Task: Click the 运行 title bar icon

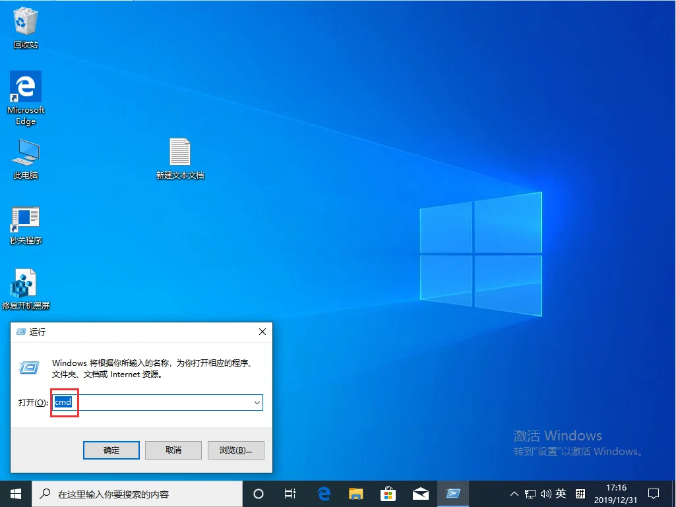Action: click(x=20, y=332)
